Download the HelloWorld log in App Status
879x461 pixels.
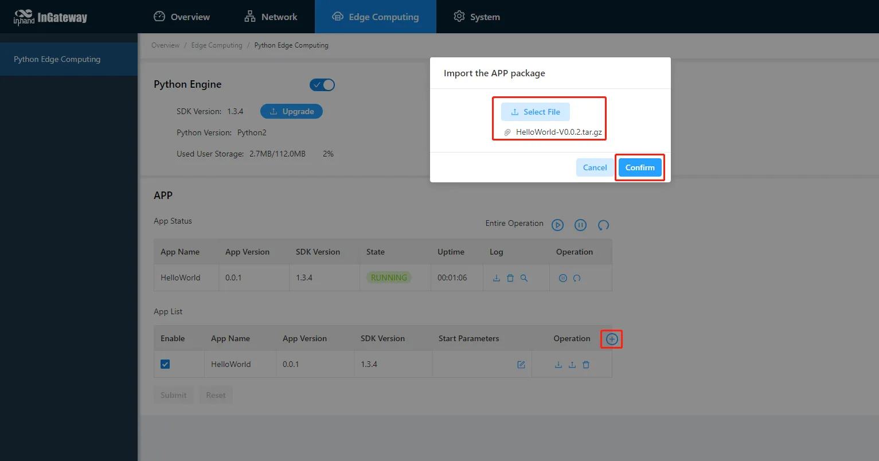pos(497,278)
